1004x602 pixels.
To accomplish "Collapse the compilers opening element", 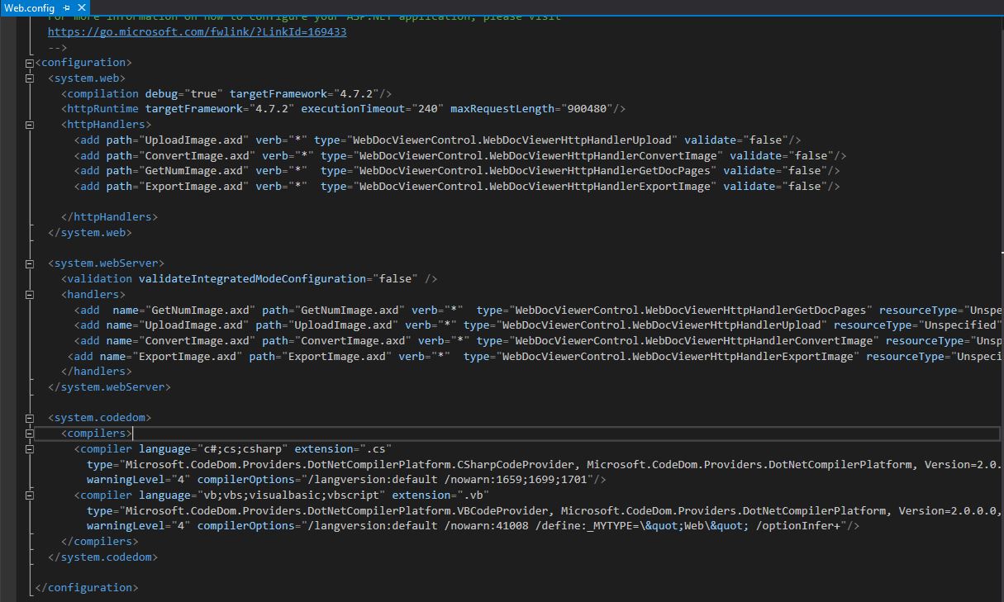I will tap(30, 434).
